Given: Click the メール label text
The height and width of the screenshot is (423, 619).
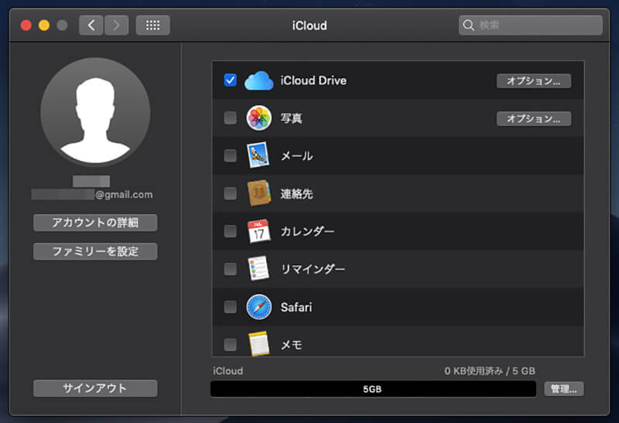Looking at the screenshot, I should [297, 156].
